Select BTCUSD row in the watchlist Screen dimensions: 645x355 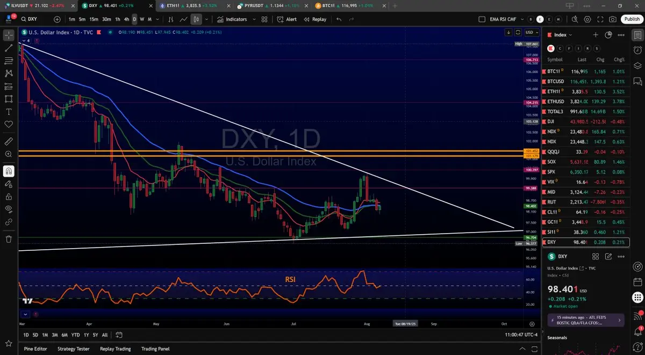(x=587, y=82)
